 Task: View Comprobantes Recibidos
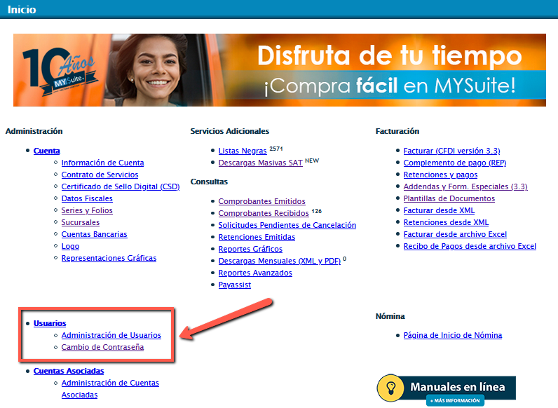tap(263, 213)
